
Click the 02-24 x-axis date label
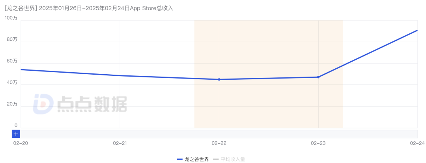coord(417,143)
